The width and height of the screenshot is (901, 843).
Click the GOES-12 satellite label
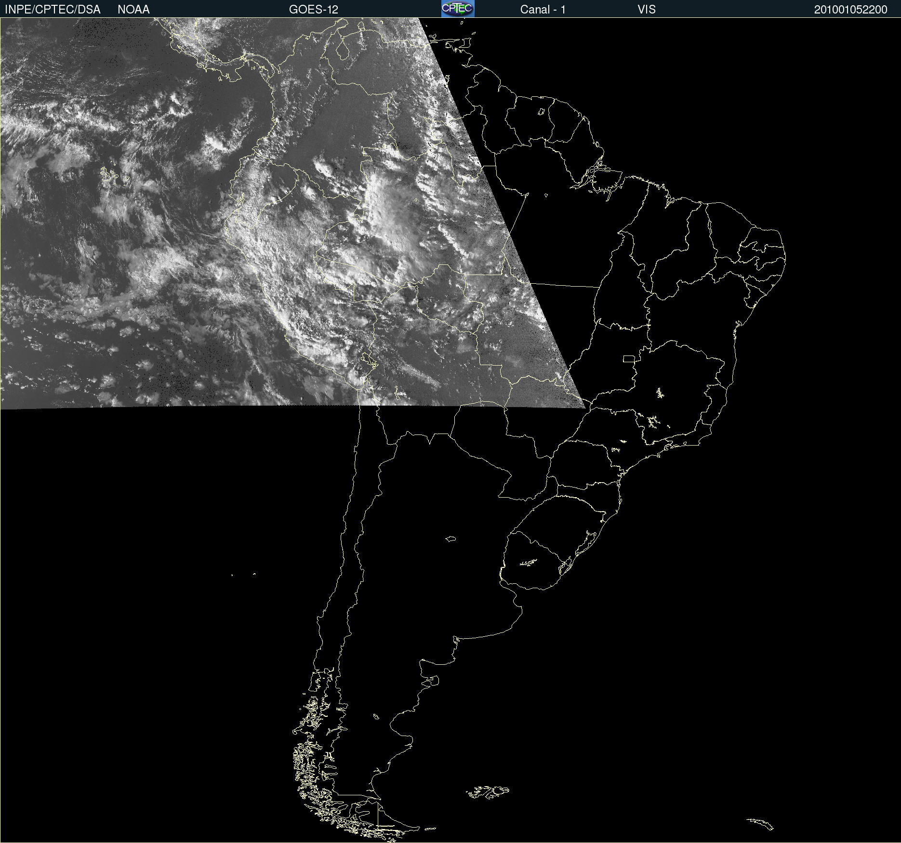tap(314, 10)
